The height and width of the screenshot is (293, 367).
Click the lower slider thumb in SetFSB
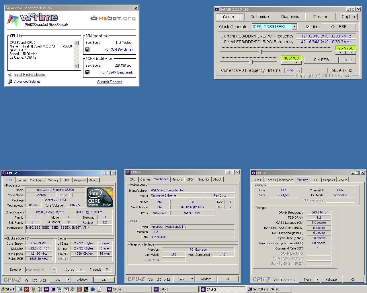tap(251, 61)
